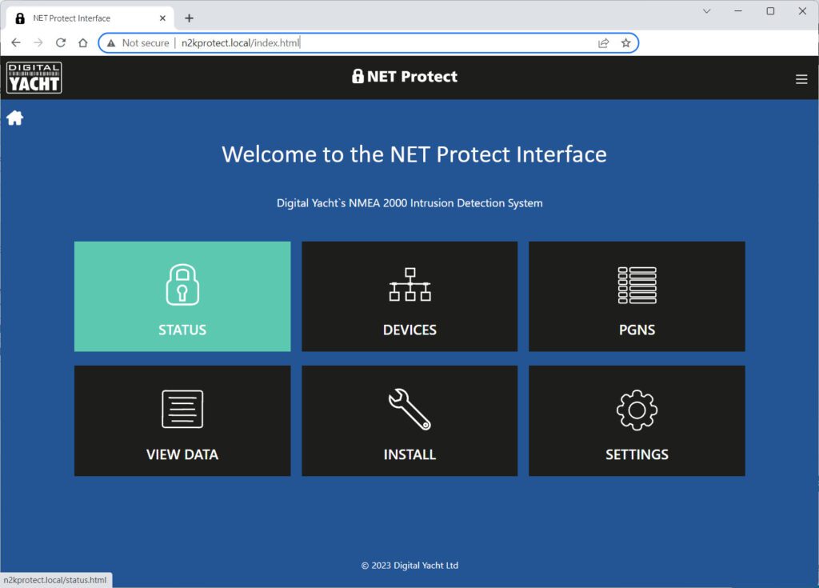Viewport: 819px width, 588px height.
Task: Click the 2023 Digital Yacht Ltd footer text
Action: pyautogui.click(x=409, y=565)
